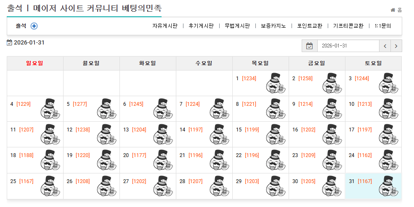Click the plus icon next to 출석
Image resolution: width=414 pixels, height=207 pixels.
34,26
